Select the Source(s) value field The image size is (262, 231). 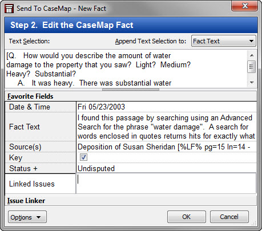point(166,147)
